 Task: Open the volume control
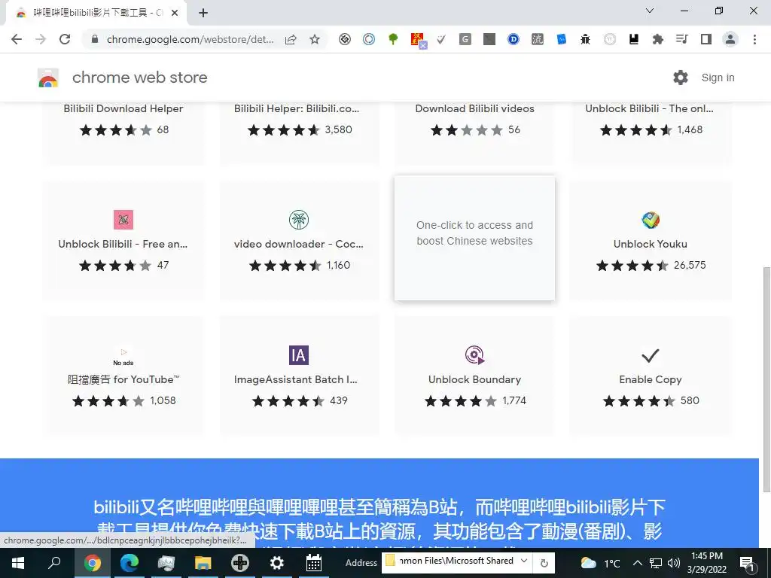click(674, 563)
